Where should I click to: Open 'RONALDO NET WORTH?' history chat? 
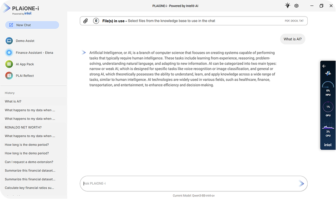pyautogui.click(x=23, y=127)
